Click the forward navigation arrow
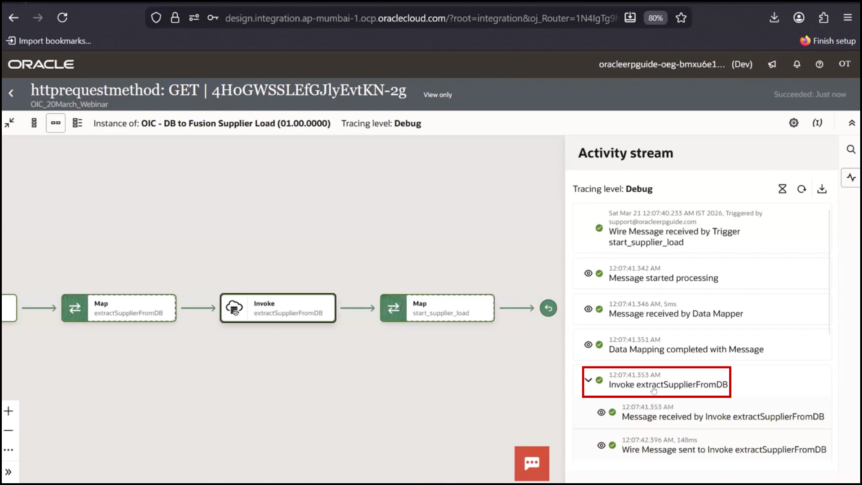This screenshot has height=485, width=862. 38,18
